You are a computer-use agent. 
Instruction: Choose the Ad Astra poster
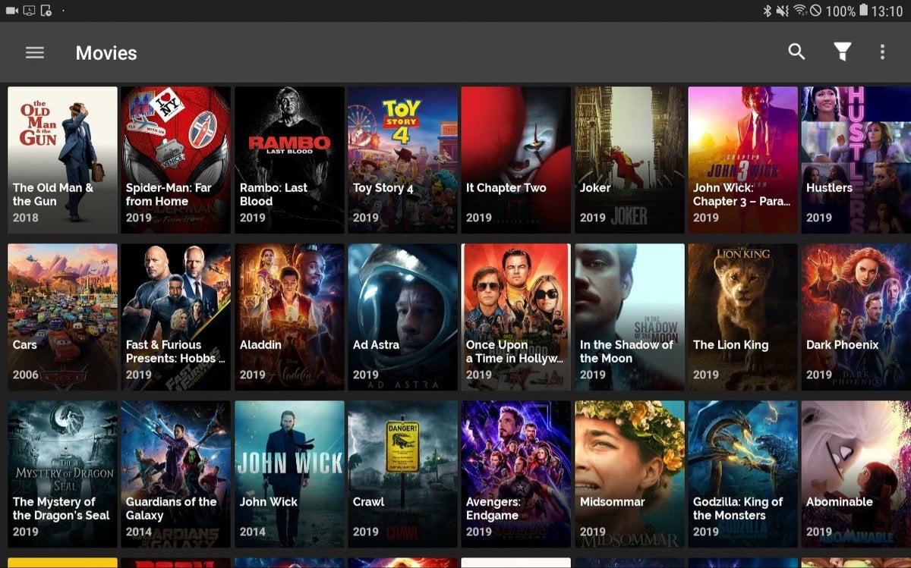click(x=402, y=316)
